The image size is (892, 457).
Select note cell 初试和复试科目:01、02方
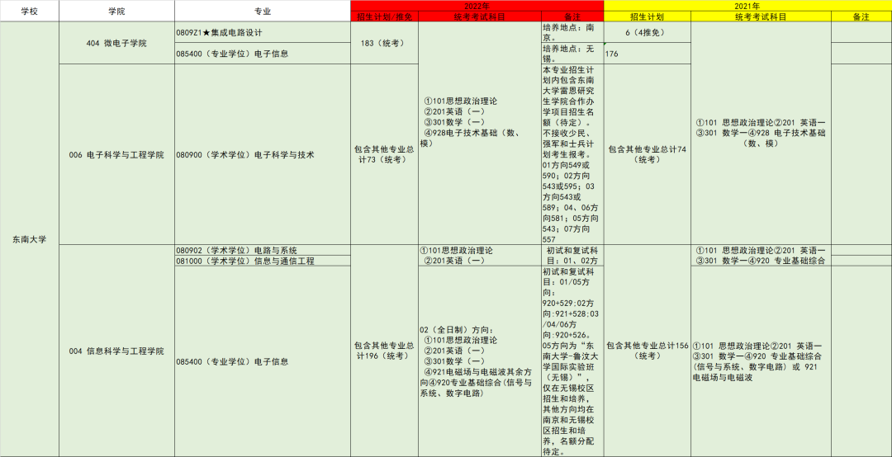(572, 255)
